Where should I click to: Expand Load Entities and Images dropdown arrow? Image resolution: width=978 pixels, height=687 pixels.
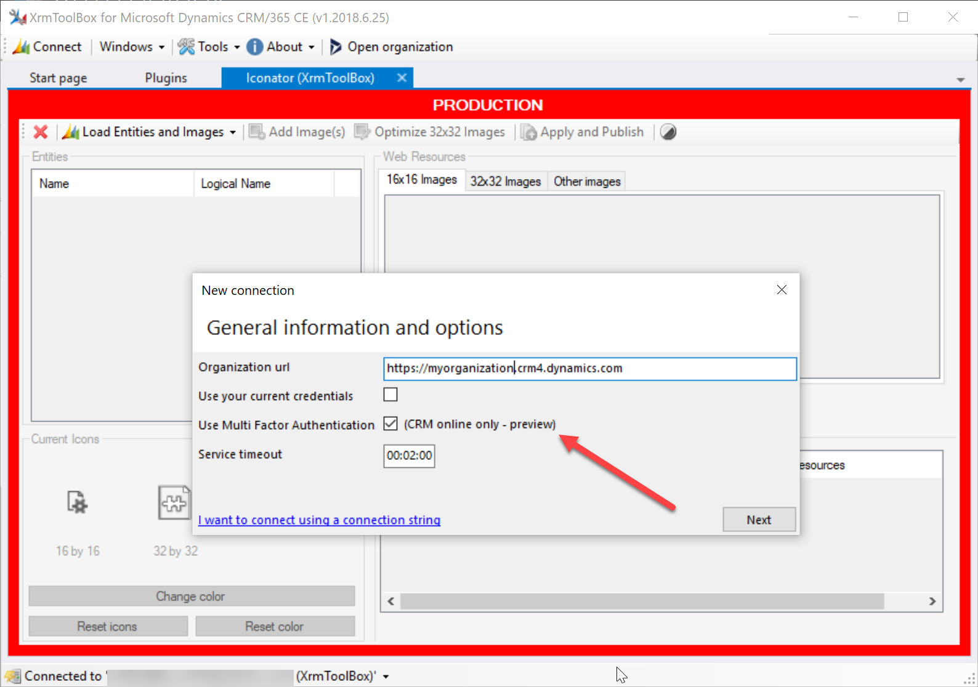point(233,132)
